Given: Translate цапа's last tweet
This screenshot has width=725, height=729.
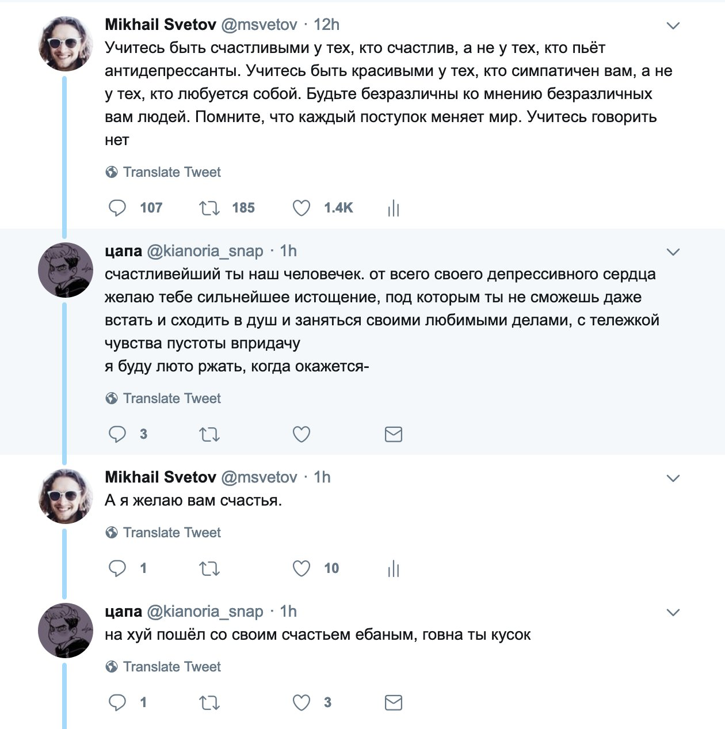Looking at the screenshot, I should (171, 667).
